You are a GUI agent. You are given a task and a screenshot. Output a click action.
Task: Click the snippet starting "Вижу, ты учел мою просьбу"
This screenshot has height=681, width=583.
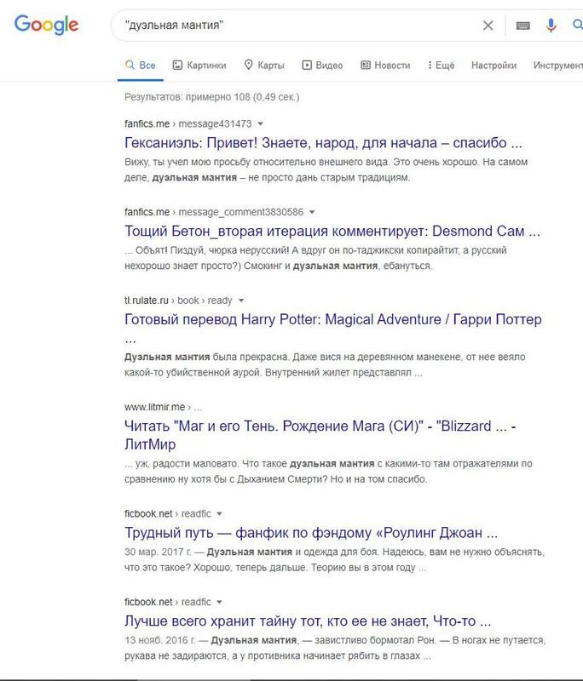pos(326,169)
